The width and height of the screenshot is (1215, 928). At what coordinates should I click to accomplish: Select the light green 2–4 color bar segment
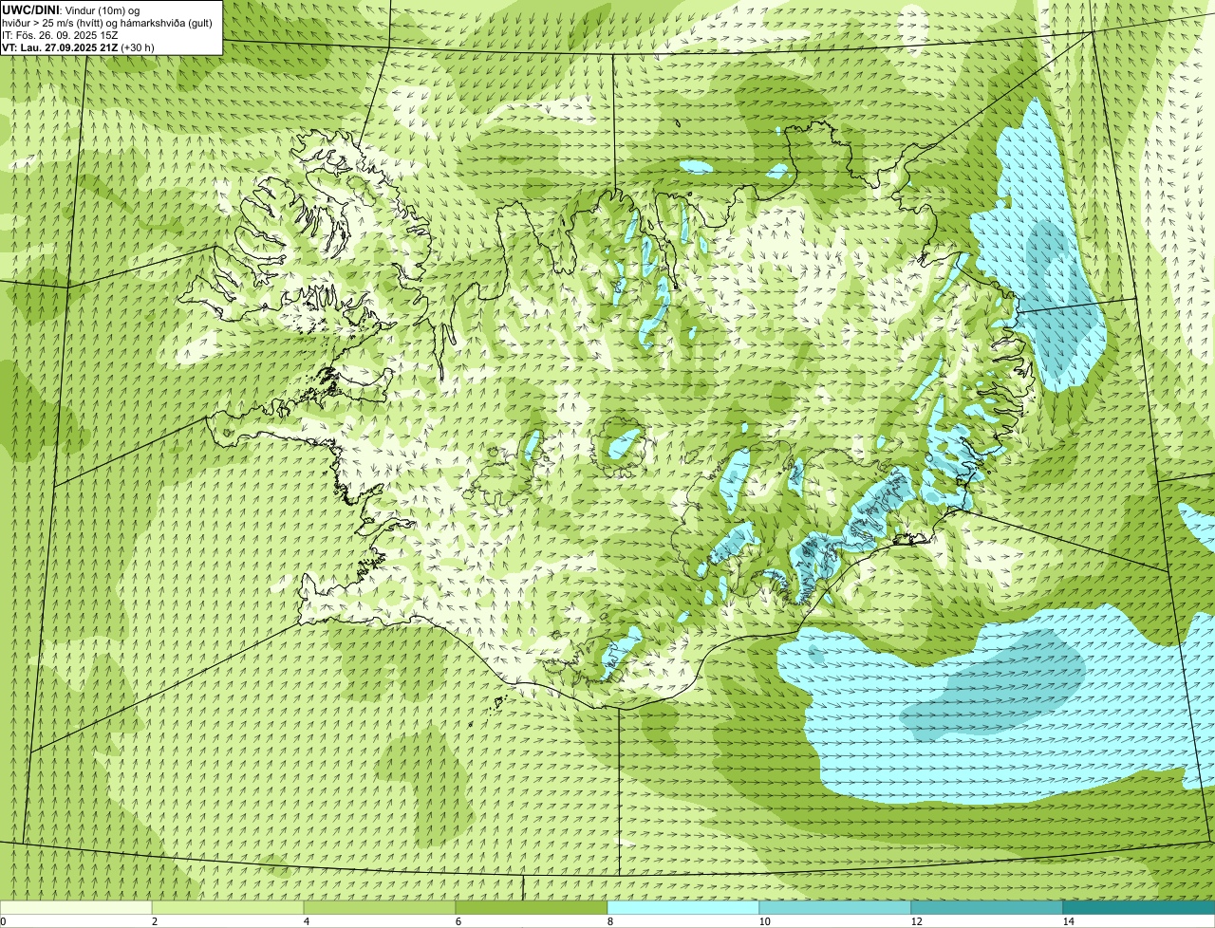click(228, 907)
